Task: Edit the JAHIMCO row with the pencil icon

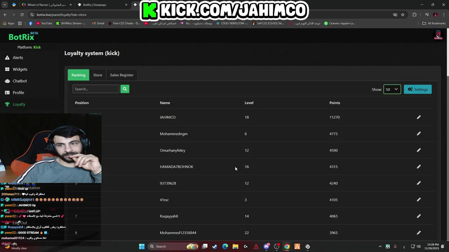Action: [x=418, y=117]
